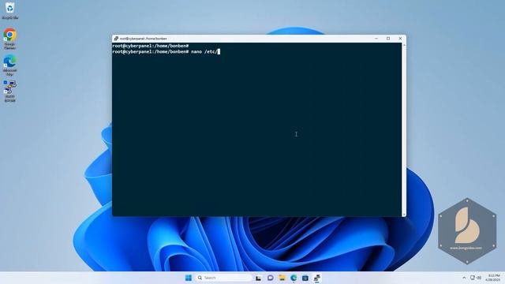Focus the taskbar Search box
The width and height of the screenshot is (505, 284).
coord(224,278)
